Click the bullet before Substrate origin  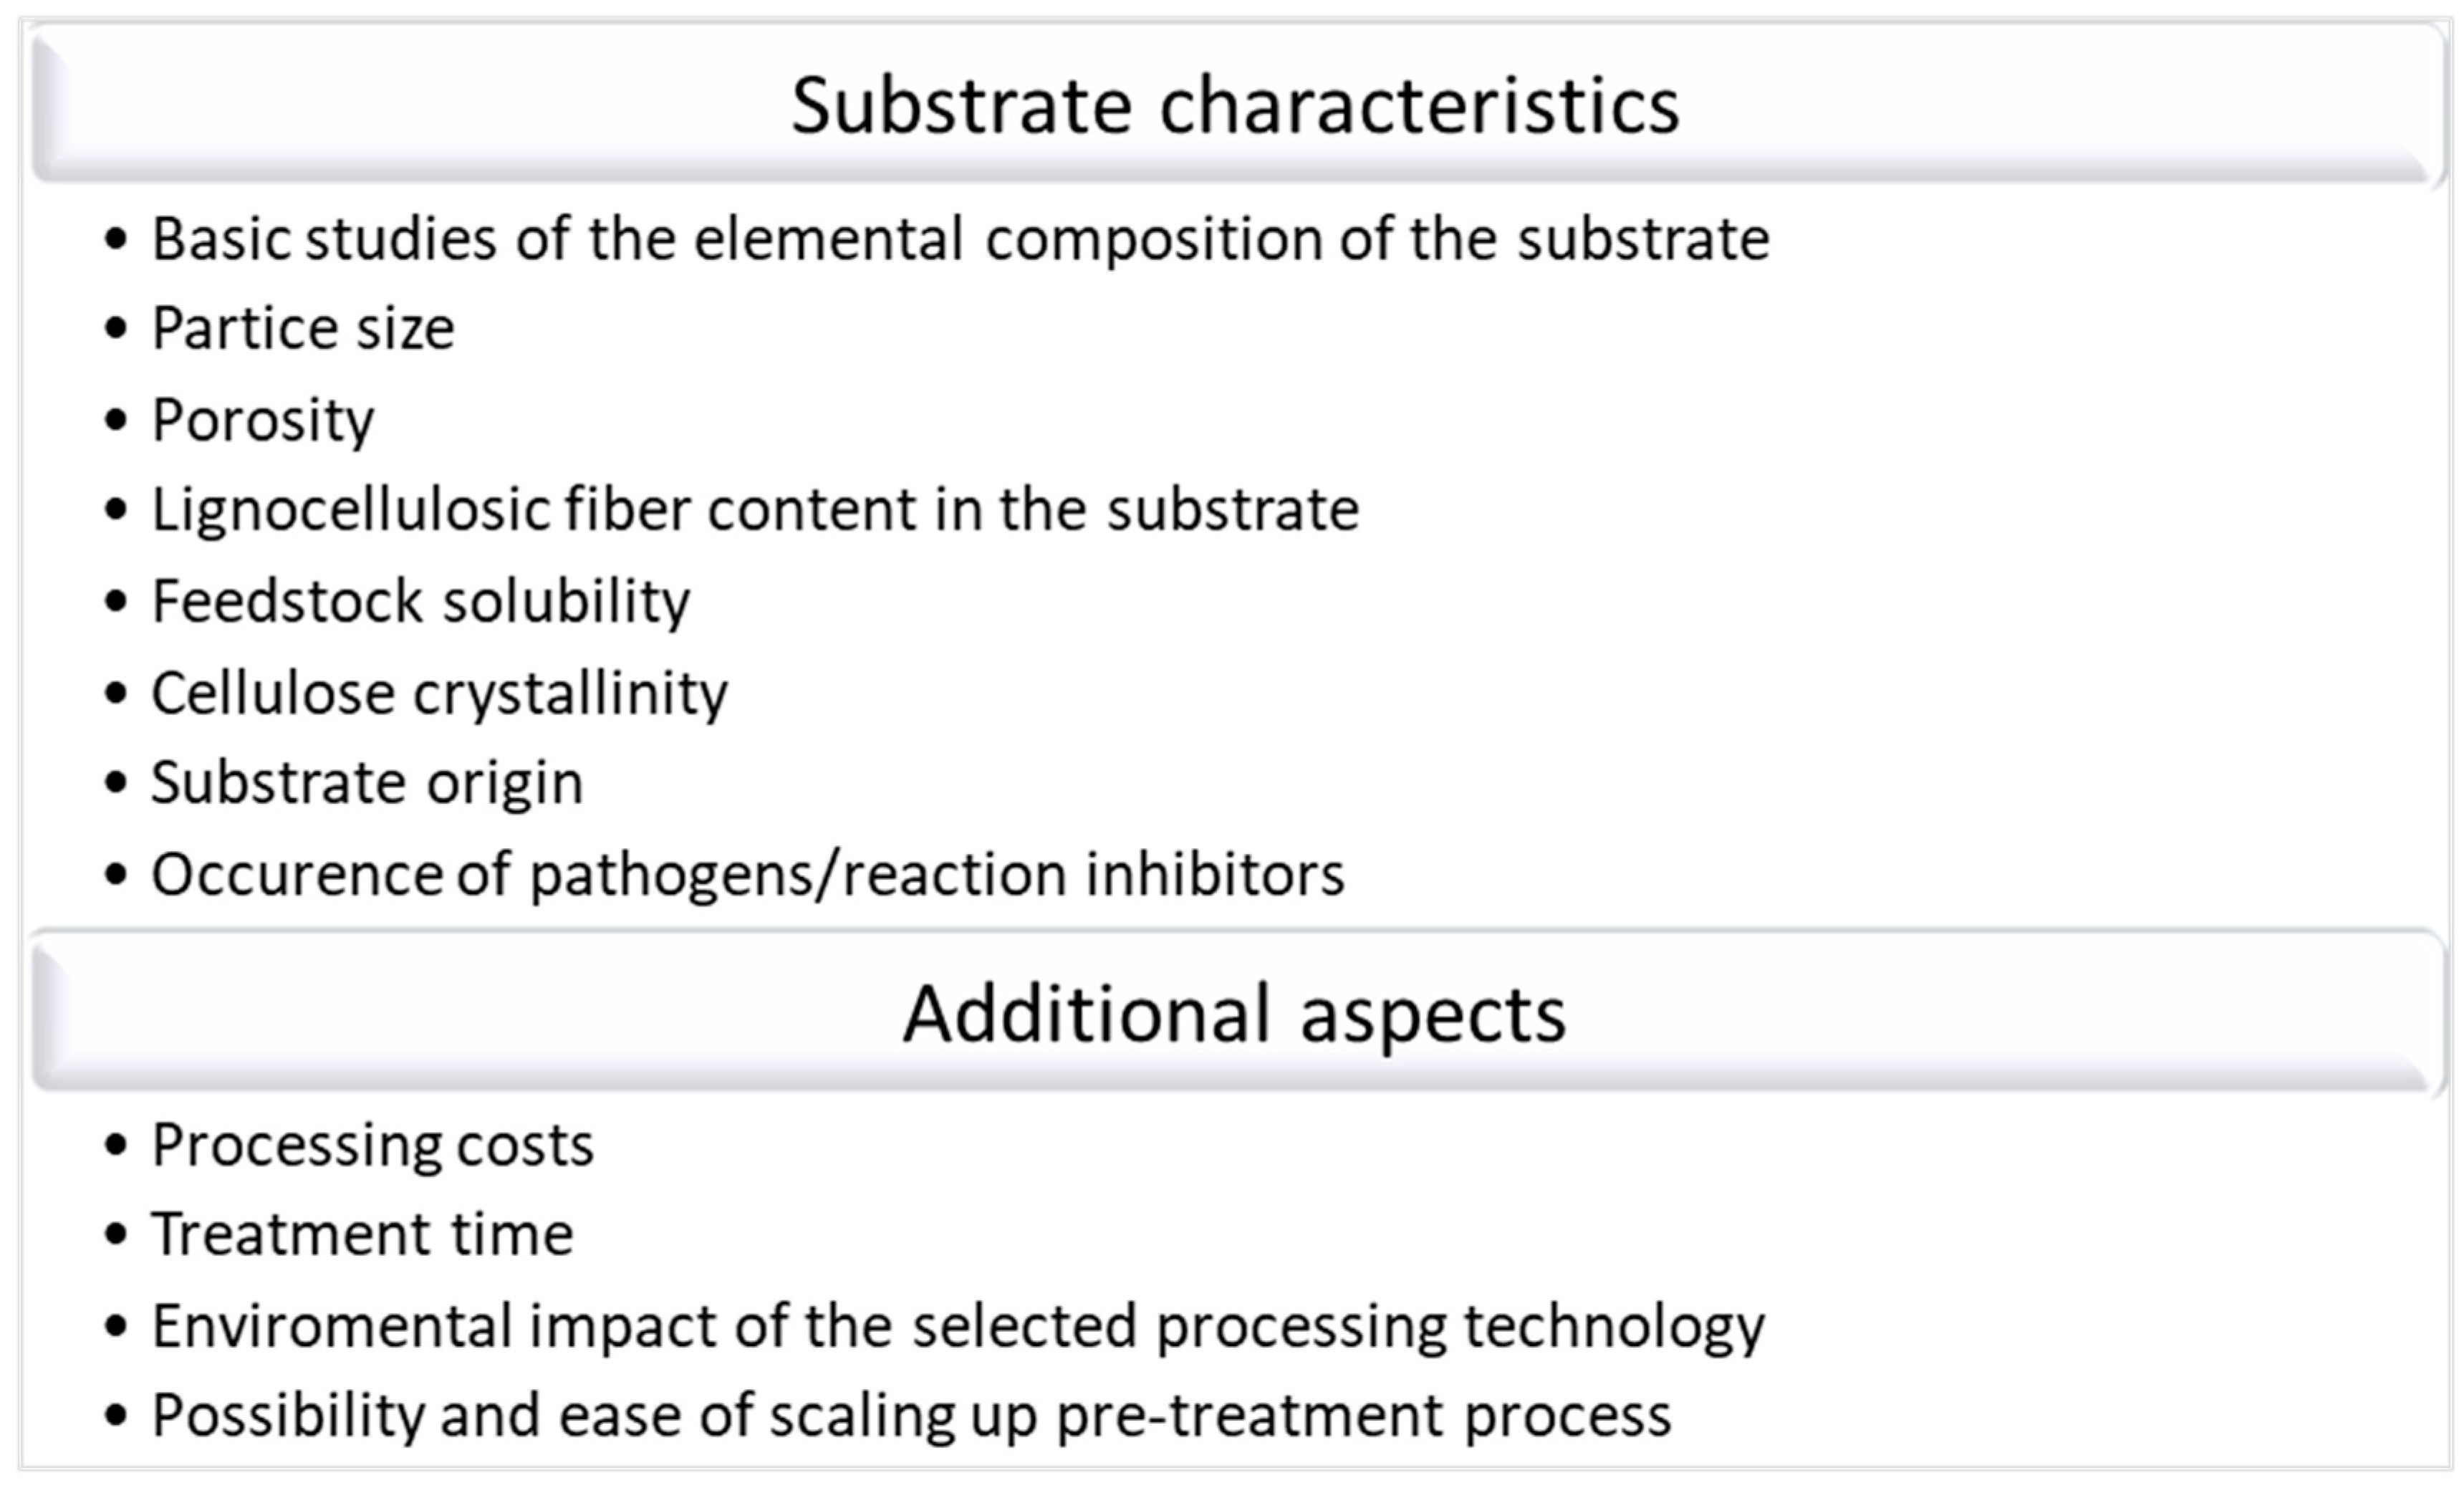click(x=116, y=783)
